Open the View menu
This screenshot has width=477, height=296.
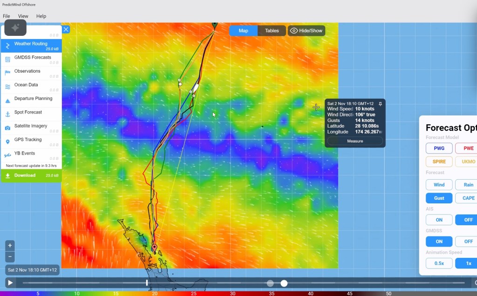click(23, 16)
